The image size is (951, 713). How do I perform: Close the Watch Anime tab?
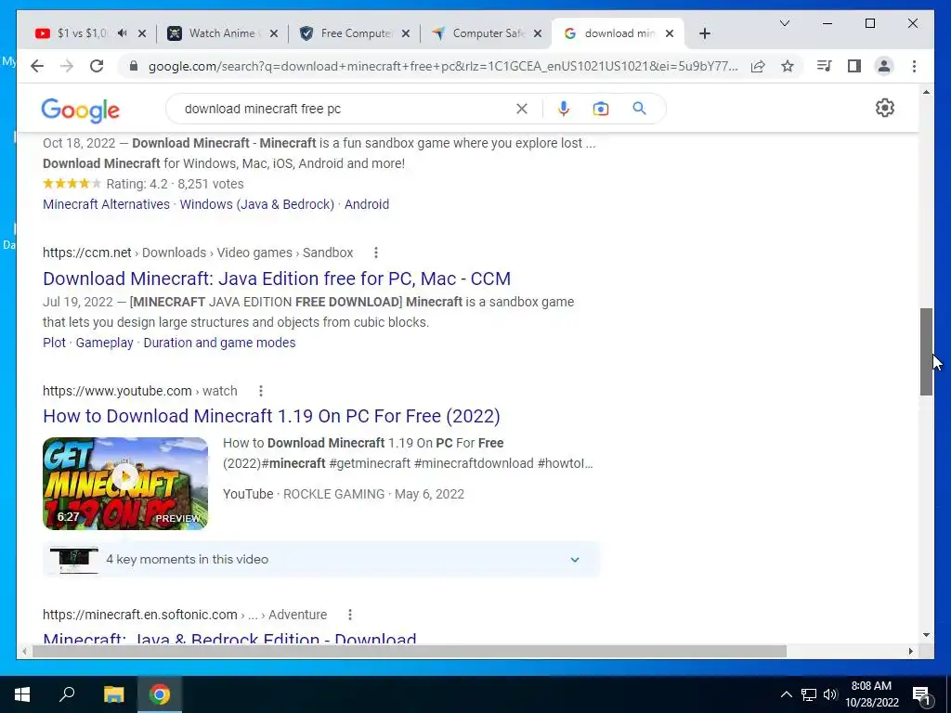pyautogui.click(x=274, y=33)
